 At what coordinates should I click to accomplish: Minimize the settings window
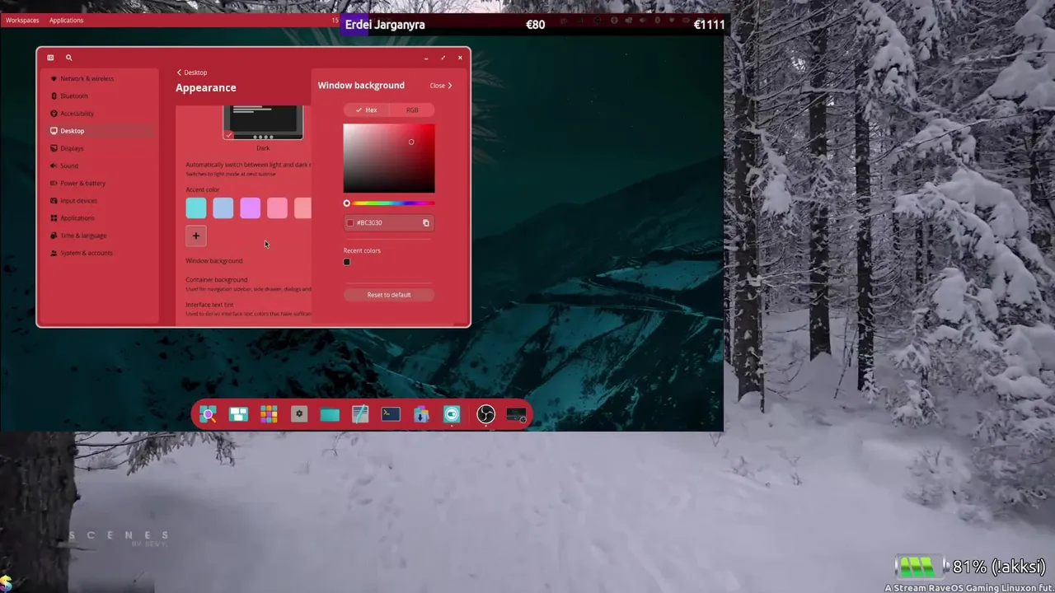pyautogui.click(x=426, y=58)
